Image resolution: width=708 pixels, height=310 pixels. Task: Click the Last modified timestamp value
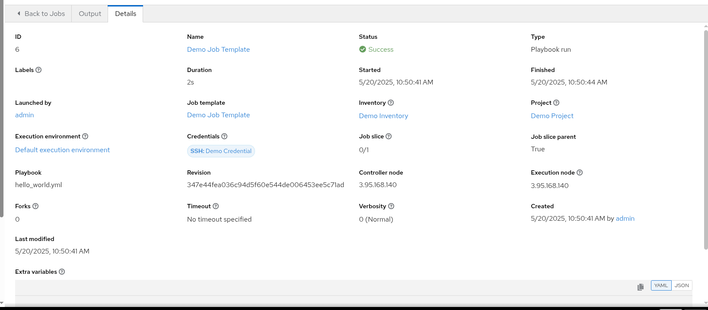pos(52,251)
